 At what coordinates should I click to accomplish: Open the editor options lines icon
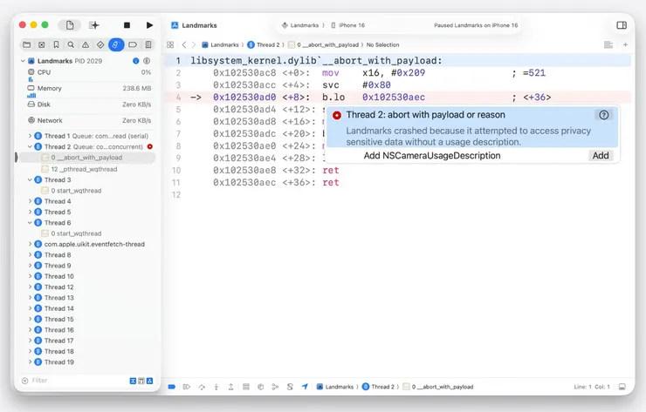(x=608, y=44)
